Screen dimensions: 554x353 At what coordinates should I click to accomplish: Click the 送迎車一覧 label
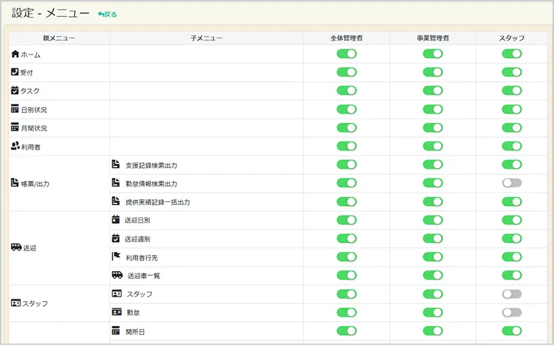click(144, 275)
